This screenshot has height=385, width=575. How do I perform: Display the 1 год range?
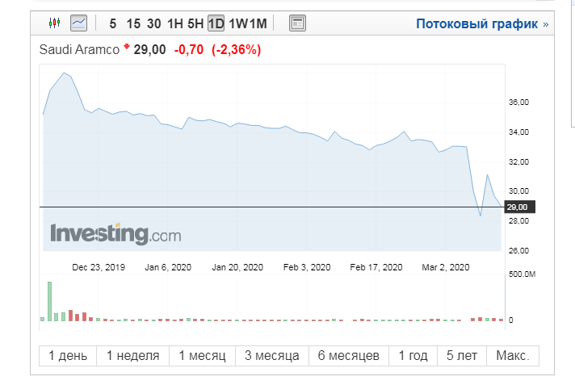[x=413, y=356]
